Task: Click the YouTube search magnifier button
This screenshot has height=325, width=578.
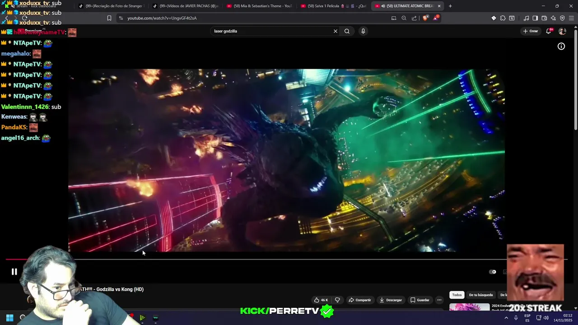Action: point(347,31)
